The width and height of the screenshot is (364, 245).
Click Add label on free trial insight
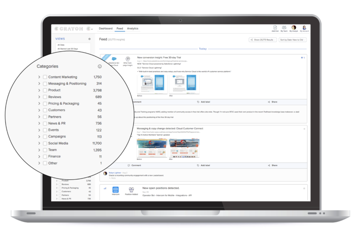204,102
